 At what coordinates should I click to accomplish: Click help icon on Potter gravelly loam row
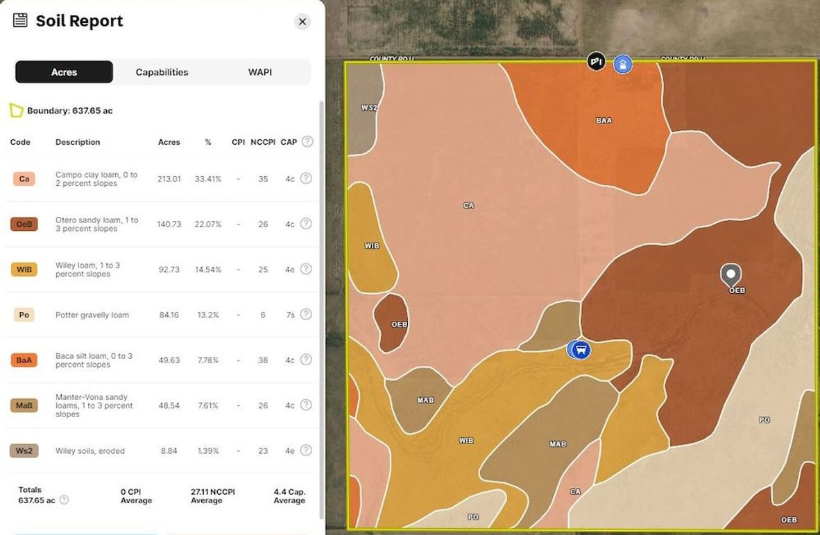pyautogui.click(x=306, y=314)
